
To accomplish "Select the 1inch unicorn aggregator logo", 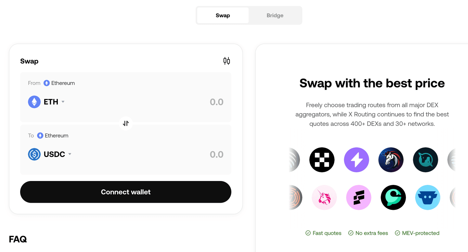I will coord(391,160).
